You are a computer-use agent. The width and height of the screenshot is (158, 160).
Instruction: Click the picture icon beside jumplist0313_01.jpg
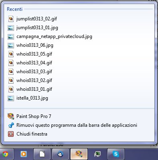coord(11,28)
